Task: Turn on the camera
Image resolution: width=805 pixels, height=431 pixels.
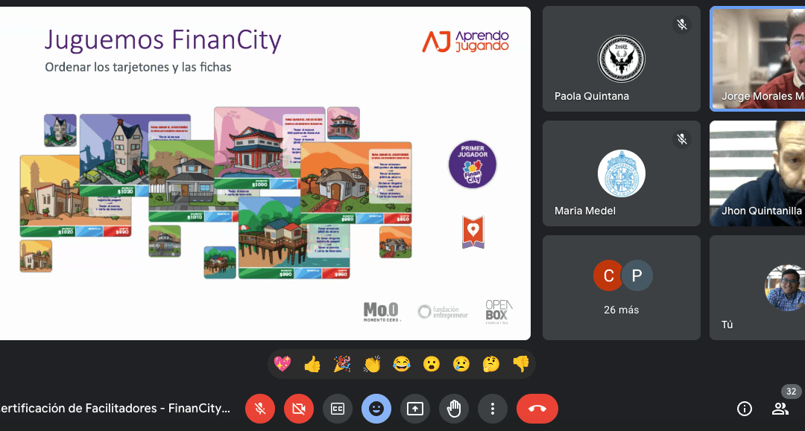Action: (299, 409)
